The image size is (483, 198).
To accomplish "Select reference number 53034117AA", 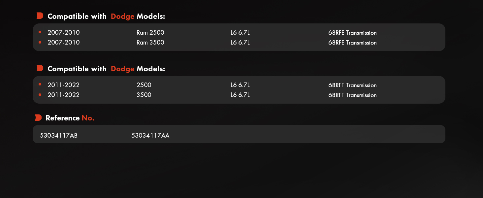I will click(x=150, y=135).
